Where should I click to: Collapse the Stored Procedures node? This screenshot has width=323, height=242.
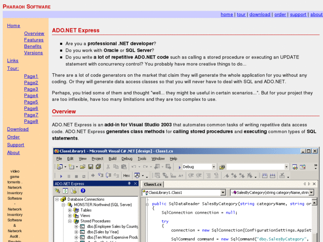70,221
